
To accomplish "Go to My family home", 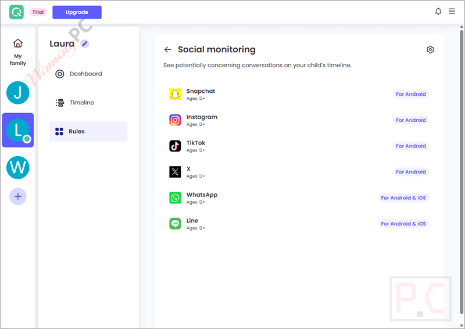I will [x=18, y=52].
